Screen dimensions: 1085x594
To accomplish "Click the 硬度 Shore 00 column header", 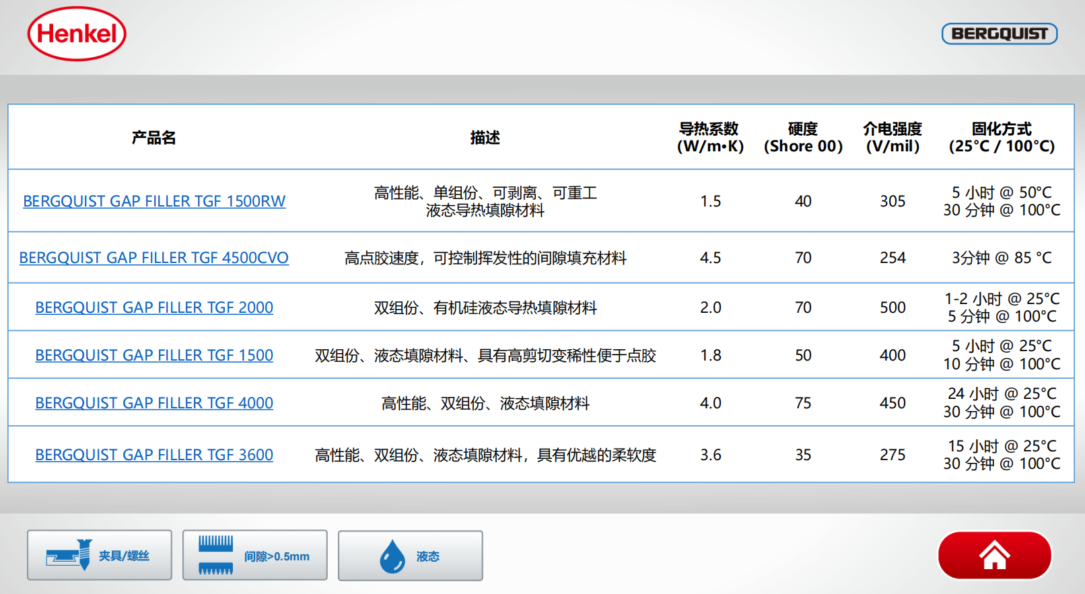I will pyautogui.click(x=803, y=137).
